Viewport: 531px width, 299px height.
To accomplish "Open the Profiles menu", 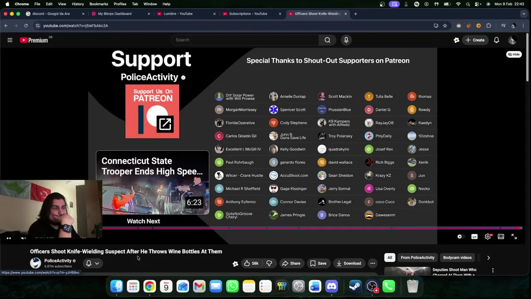I will coord(120,4).
